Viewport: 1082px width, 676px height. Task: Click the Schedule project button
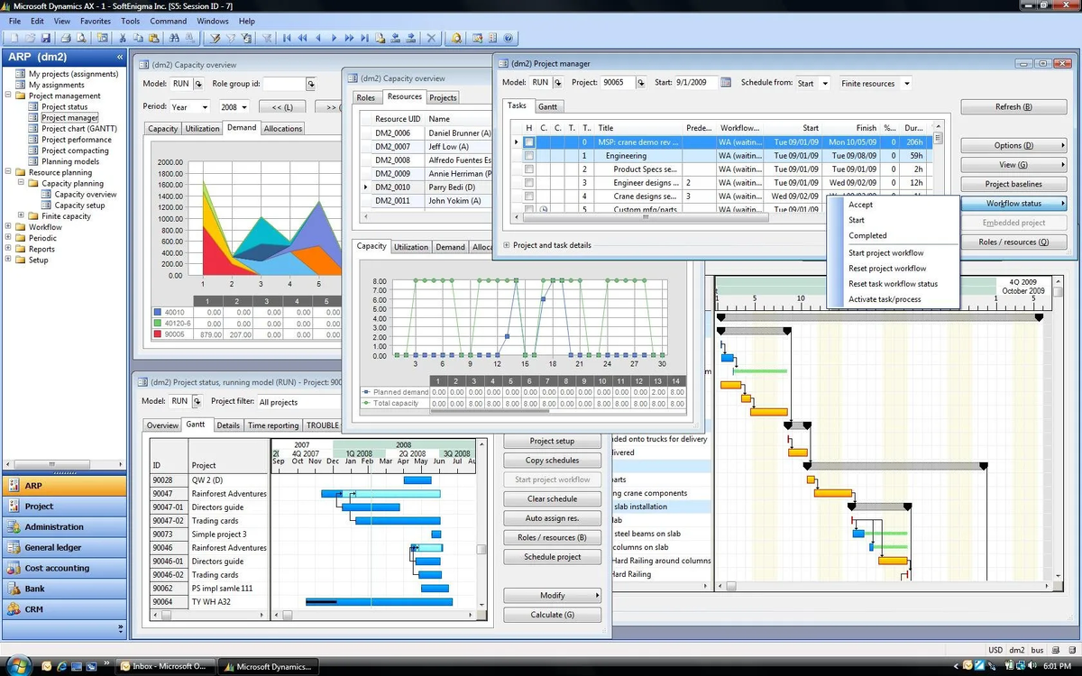(x=553, y=557)
